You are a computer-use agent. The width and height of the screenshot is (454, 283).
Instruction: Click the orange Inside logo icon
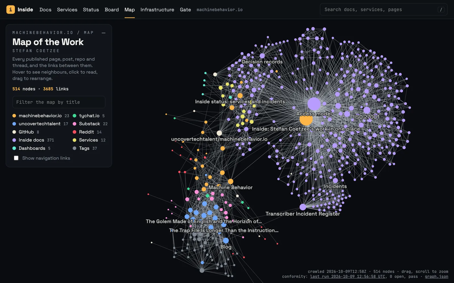coord(10,10)
